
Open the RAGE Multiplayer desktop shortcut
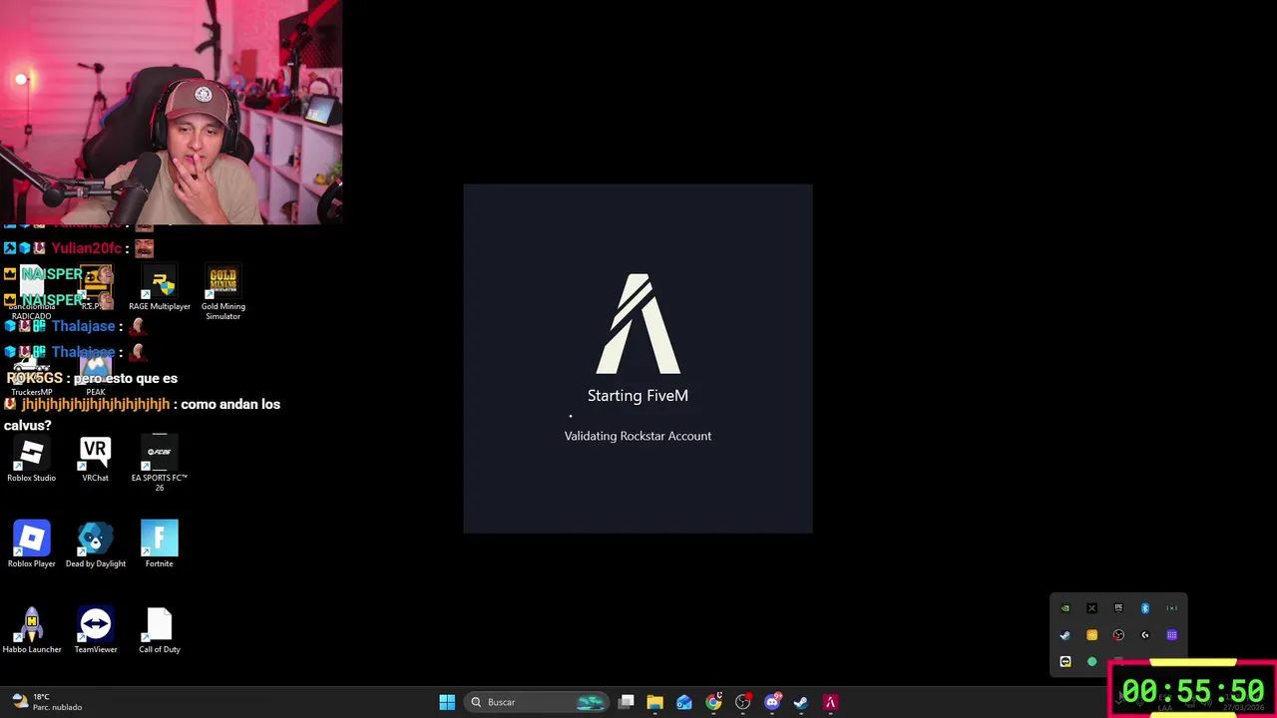click(x=160, y=288)
